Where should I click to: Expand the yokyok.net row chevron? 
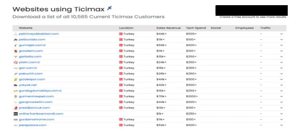pyautogui.click(x=281, y=85)
